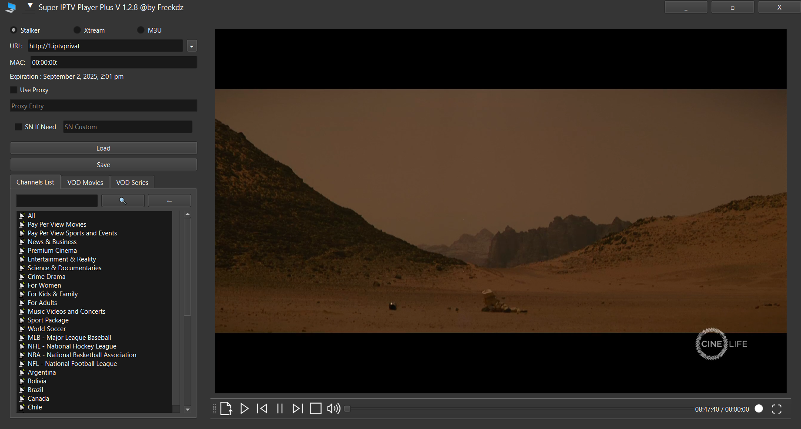
Task: Mute audio with the speaker icon
Action: point(334,409)
